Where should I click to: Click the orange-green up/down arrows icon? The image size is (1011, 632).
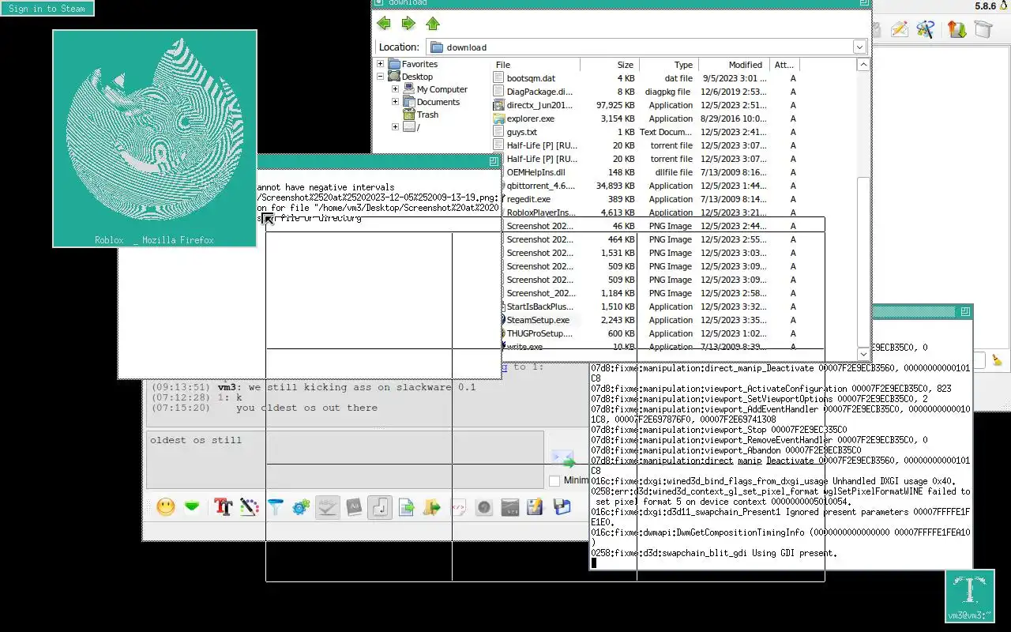957,29
